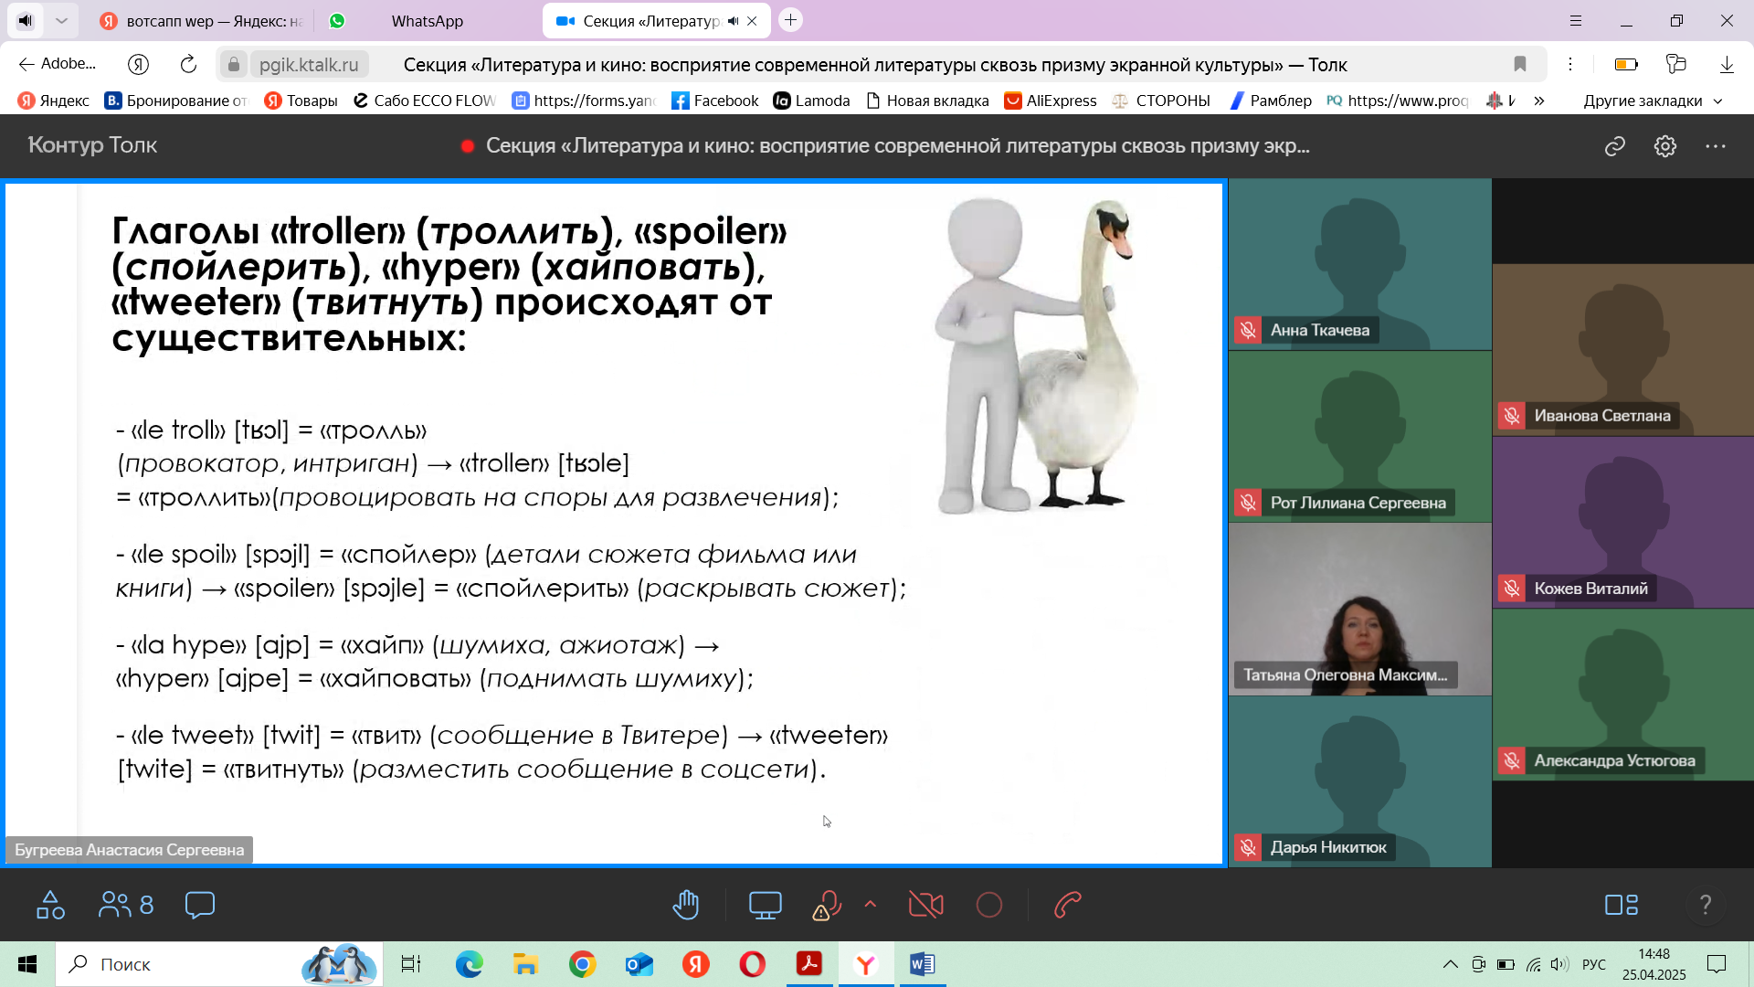Click Александра Устюгова name label

pyautogui.click(x=1614, y=760)
